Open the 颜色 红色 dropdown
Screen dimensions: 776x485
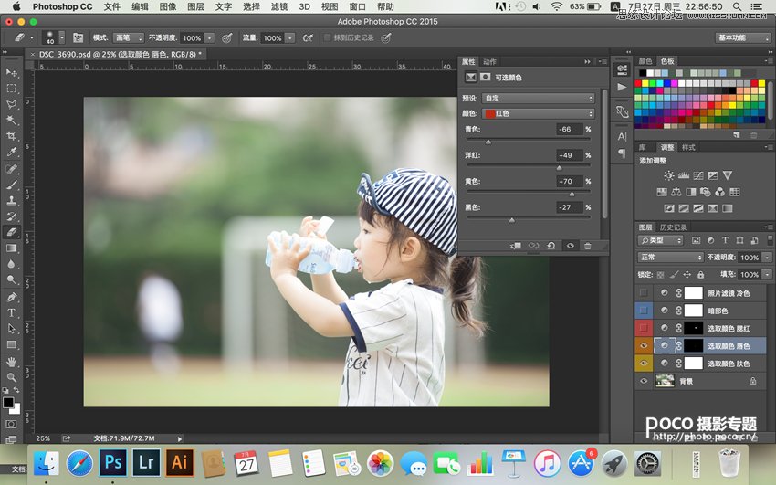[x=539, y=113]
